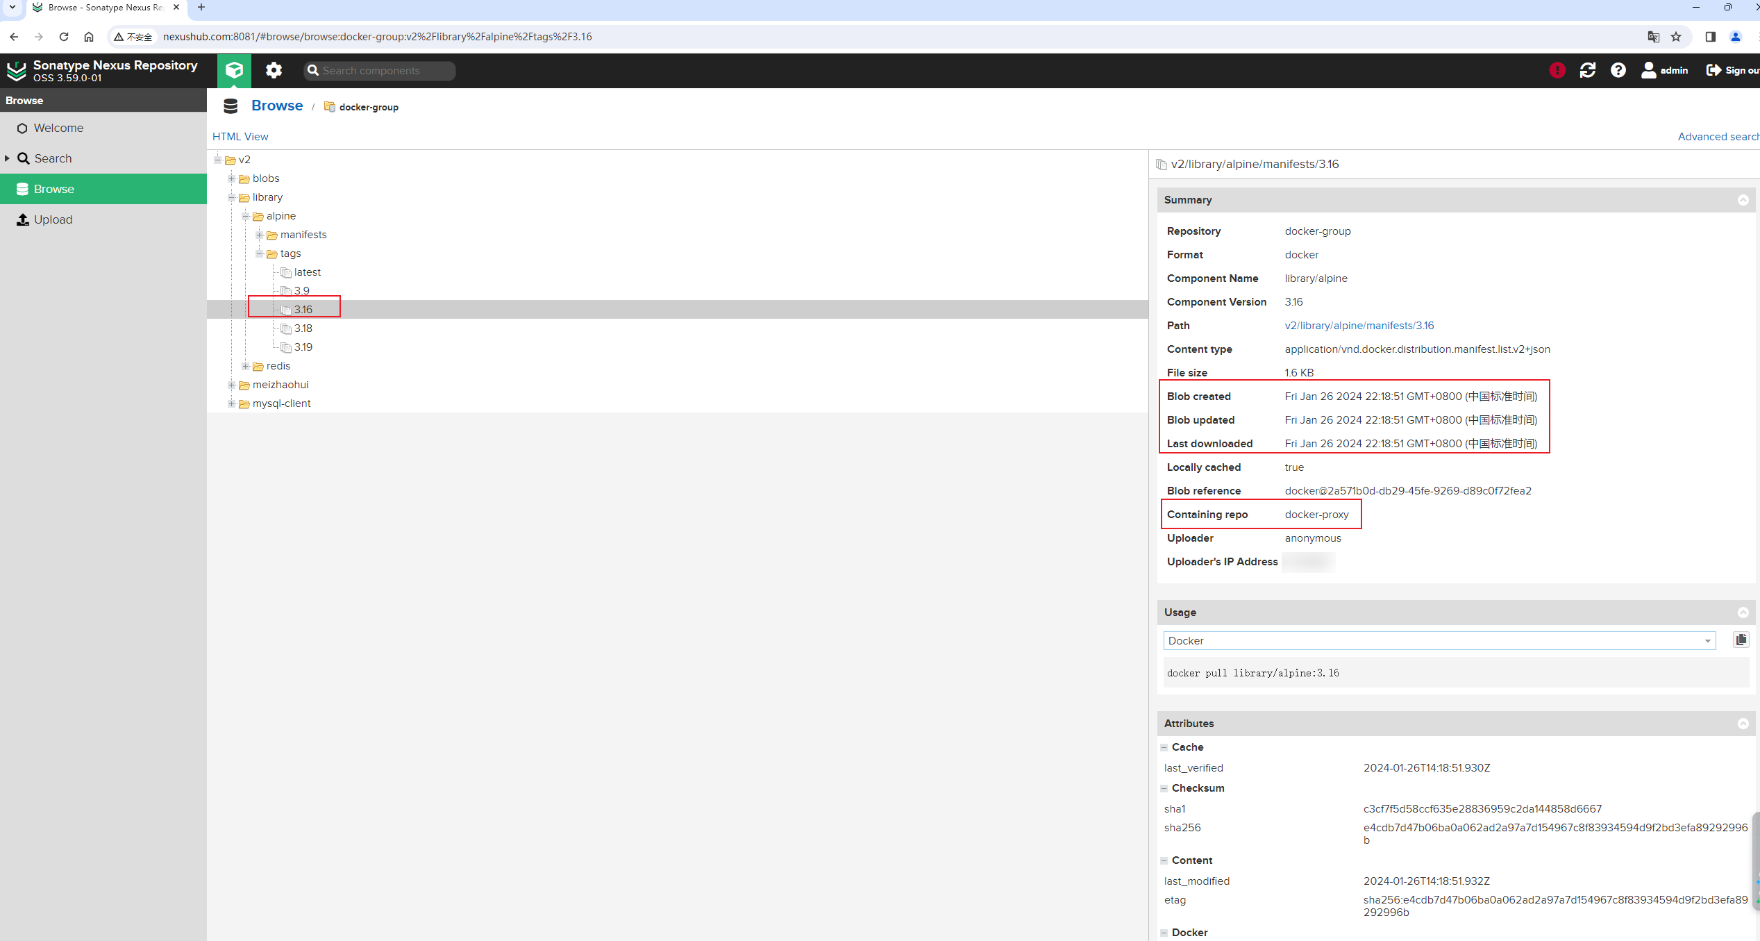Image resolution: width=1760 pixels, height=941 pixels.
Task: Expand the redis folder node
Action: pos(246,366)
